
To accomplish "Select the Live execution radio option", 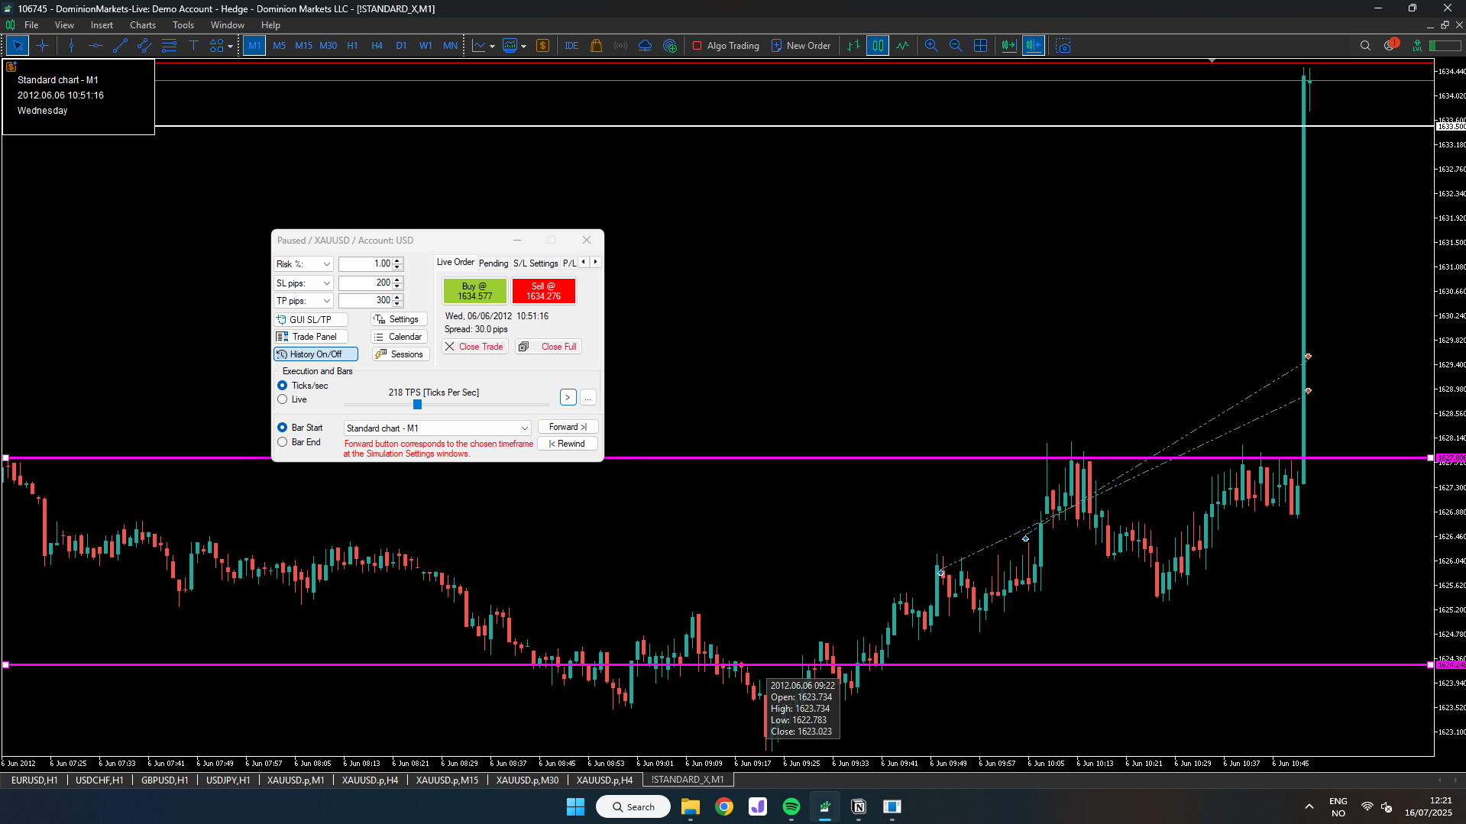I will [283, 399].
